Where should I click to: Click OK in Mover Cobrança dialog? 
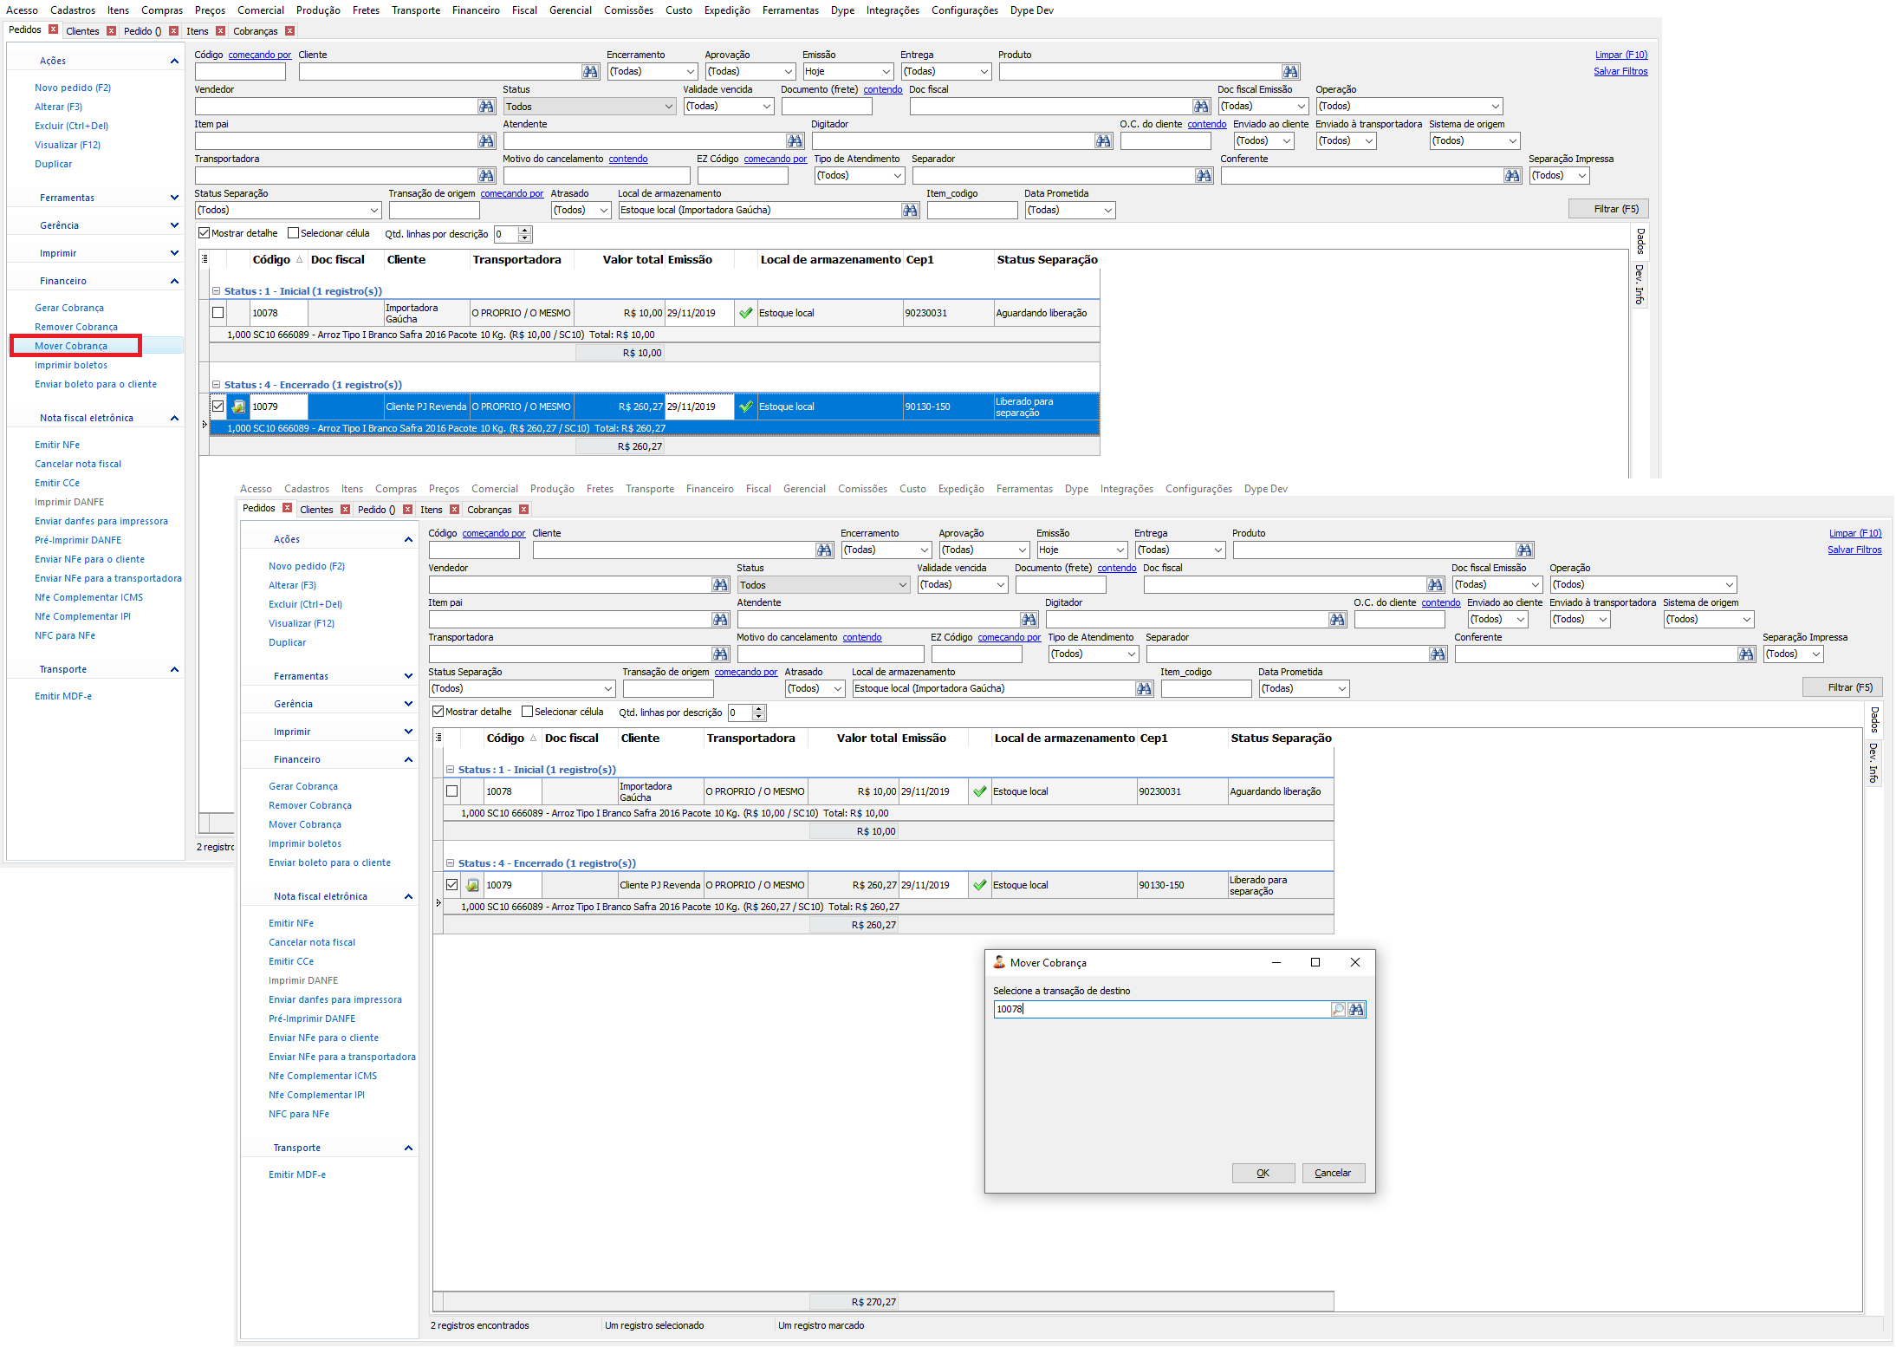(1263, 1173)
